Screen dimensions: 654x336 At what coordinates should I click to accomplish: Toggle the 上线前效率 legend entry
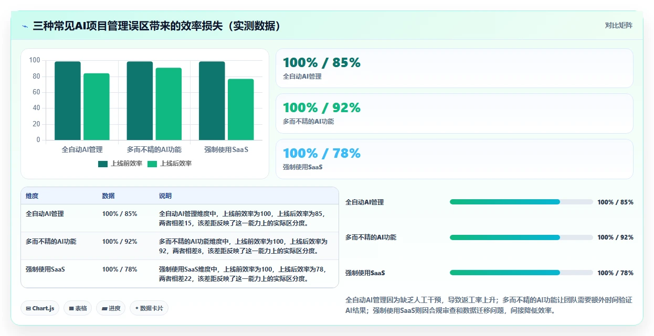click(120, 164)
